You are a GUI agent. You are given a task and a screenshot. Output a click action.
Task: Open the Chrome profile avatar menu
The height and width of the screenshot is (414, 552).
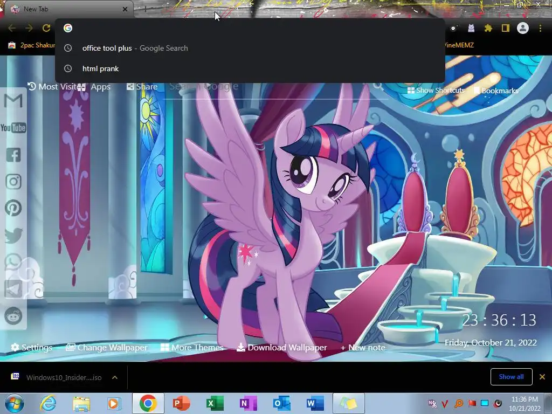click(523, 28)
